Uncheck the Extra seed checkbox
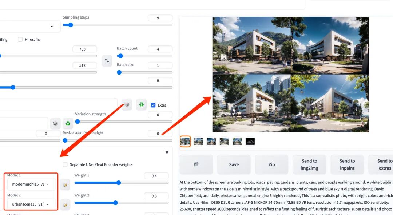This screenshot has width=393, height=215. tap(153, 105)
